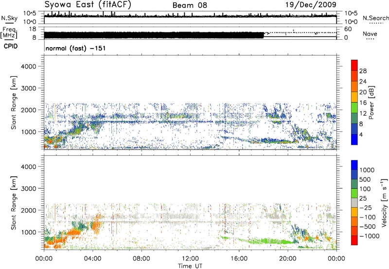Click 'normal (fast) -151' mode text
Screen dimensions: 389x269
[76, 48]
